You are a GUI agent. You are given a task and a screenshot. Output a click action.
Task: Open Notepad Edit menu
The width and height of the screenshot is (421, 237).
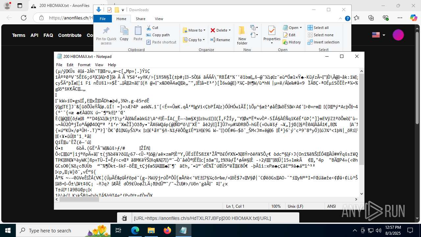70,65
